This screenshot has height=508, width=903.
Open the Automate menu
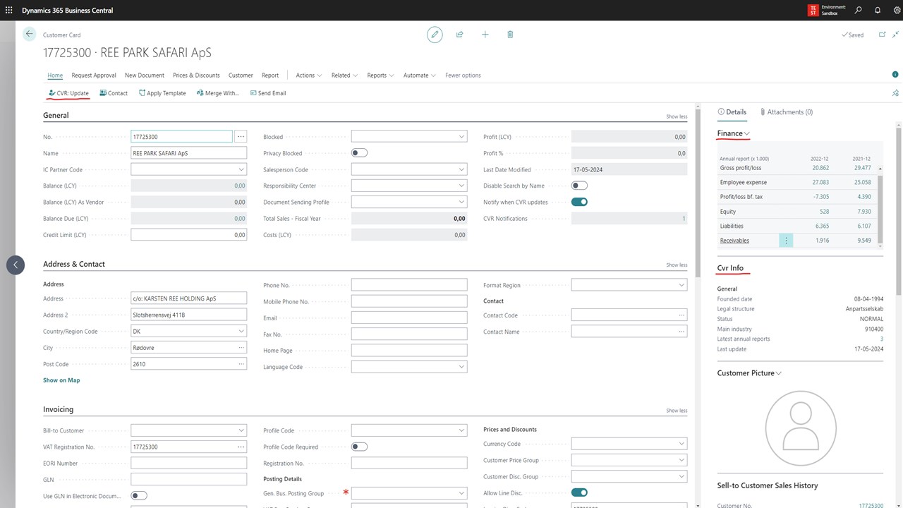point(420,75)
